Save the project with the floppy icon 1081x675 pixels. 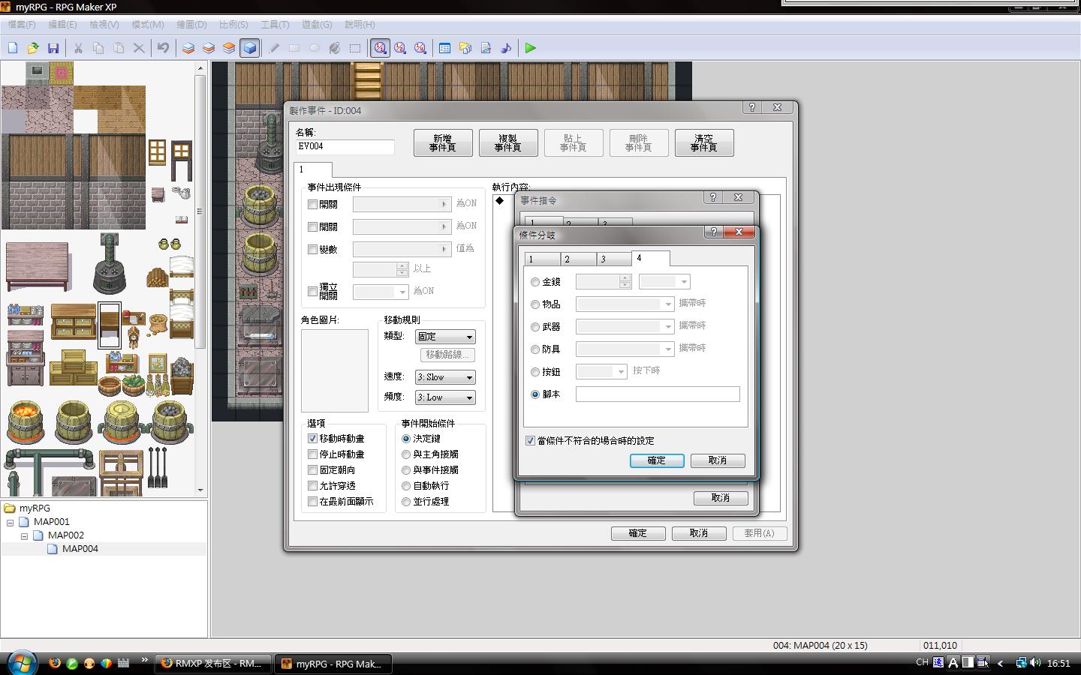pos(53,48)
